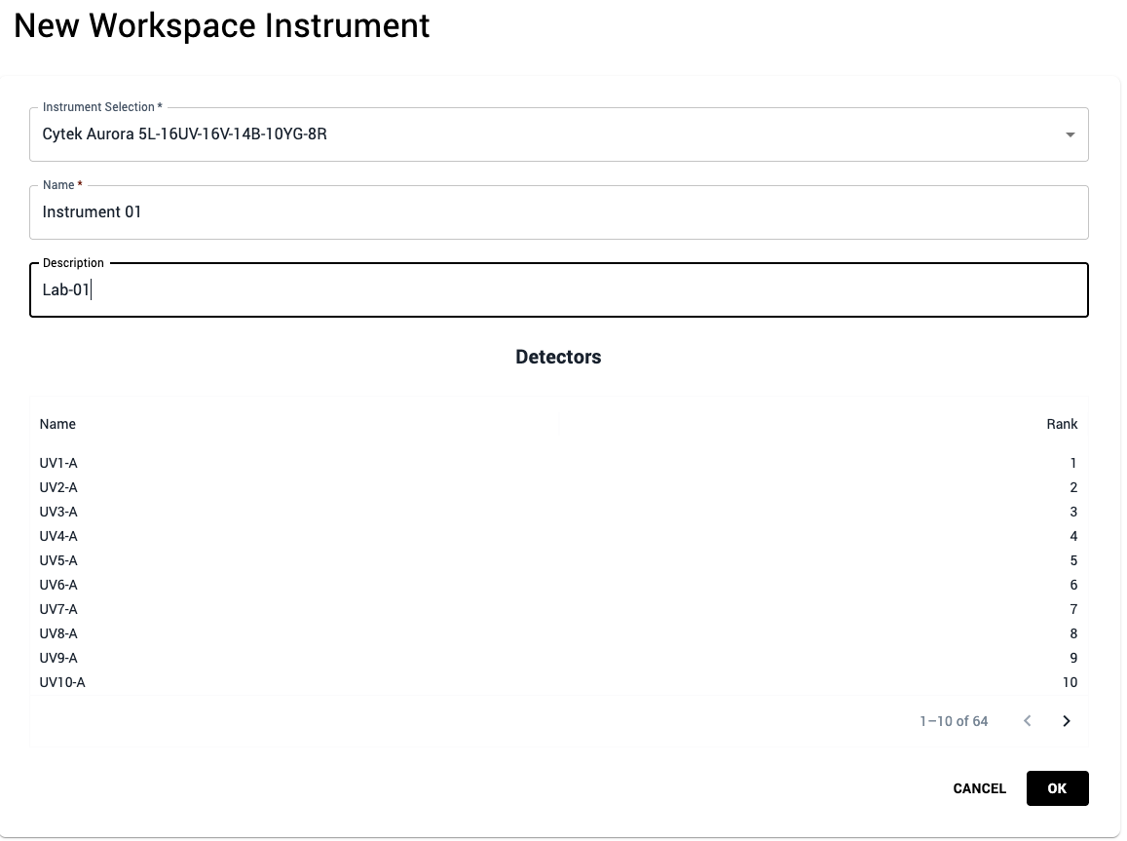This screenshot has width=1127, height=841.
Task: Click the Cytek Aurora instrument selection box
Action: click(x=545, y=134)
